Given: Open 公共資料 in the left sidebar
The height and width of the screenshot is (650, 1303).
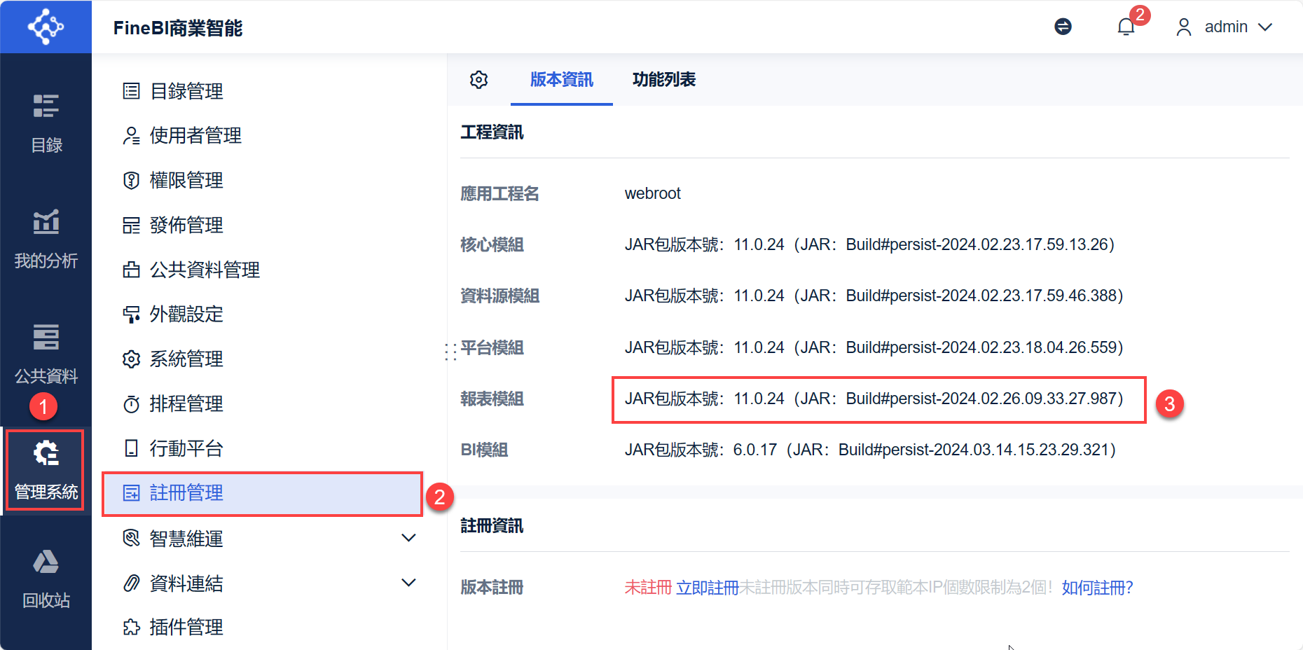Looking at the screenshot, I should (45, 354).
